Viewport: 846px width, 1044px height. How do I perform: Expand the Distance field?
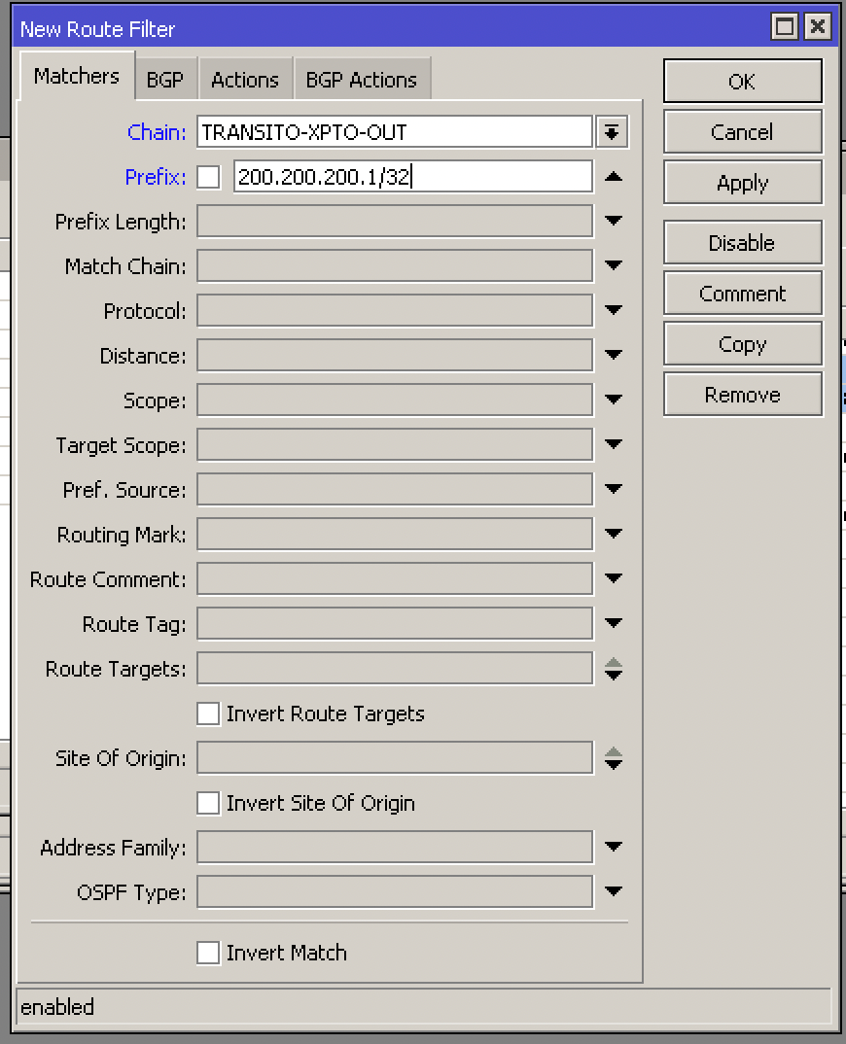[614, 354]
